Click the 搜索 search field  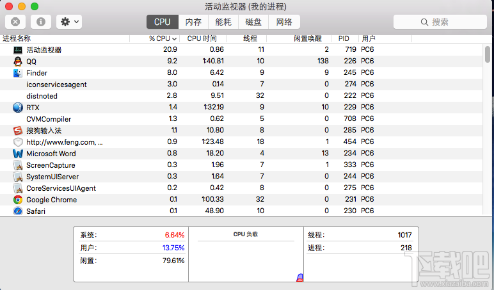[x=440, y=22]
